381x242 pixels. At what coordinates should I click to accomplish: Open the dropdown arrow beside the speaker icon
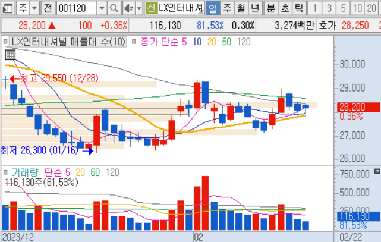[139, 8]
